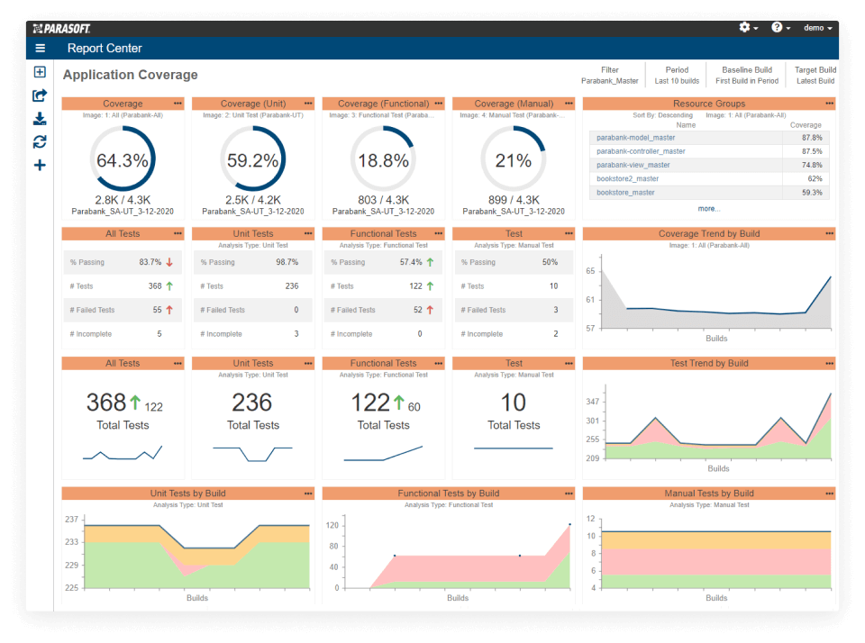This screenshot has height=643, width=865.
Task: Click 52 failed tests value in Functional Tests
Action: 418,310
